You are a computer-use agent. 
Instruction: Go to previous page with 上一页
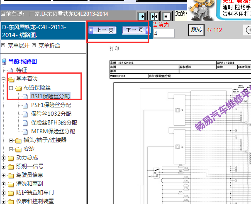[x=102, y=30]
